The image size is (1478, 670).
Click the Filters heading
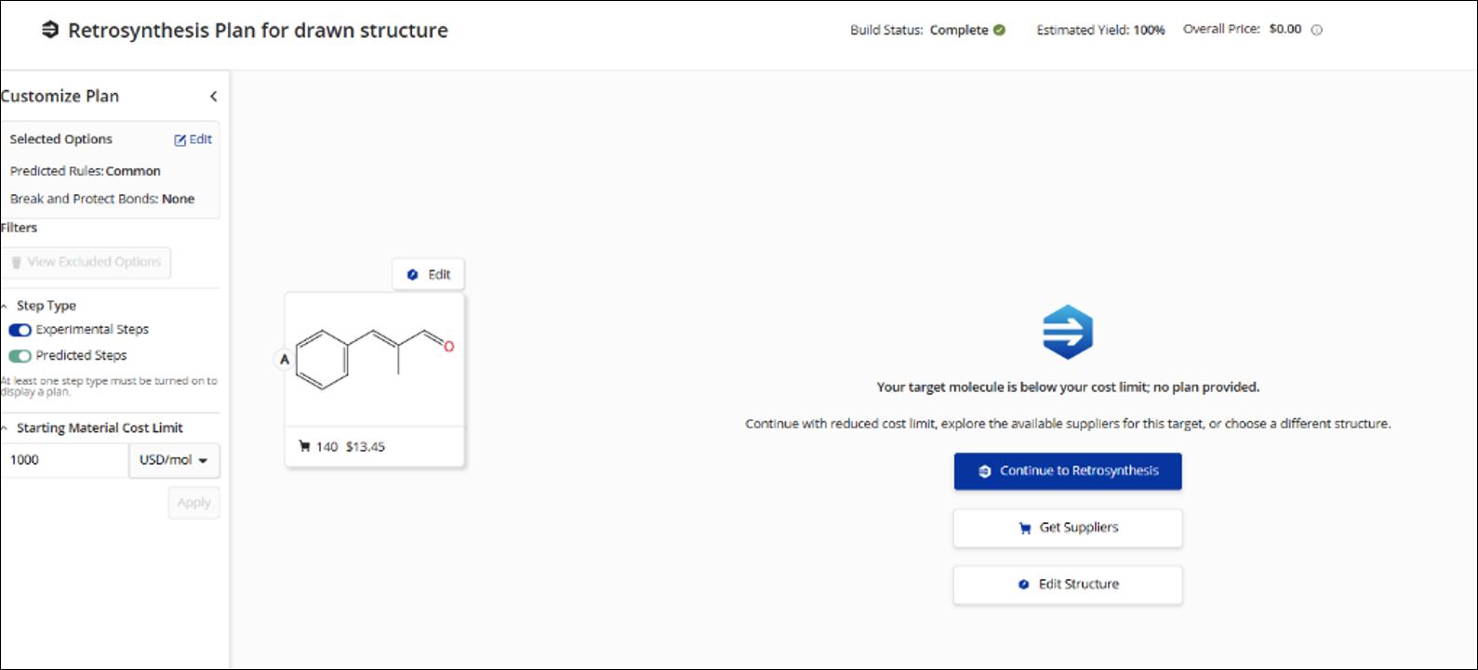click(x=20, y=228)
